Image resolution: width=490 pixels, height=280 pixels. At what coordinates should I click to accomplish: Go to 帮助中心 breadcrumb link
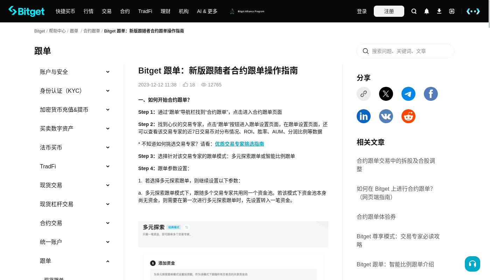click(x=57, y=31)
